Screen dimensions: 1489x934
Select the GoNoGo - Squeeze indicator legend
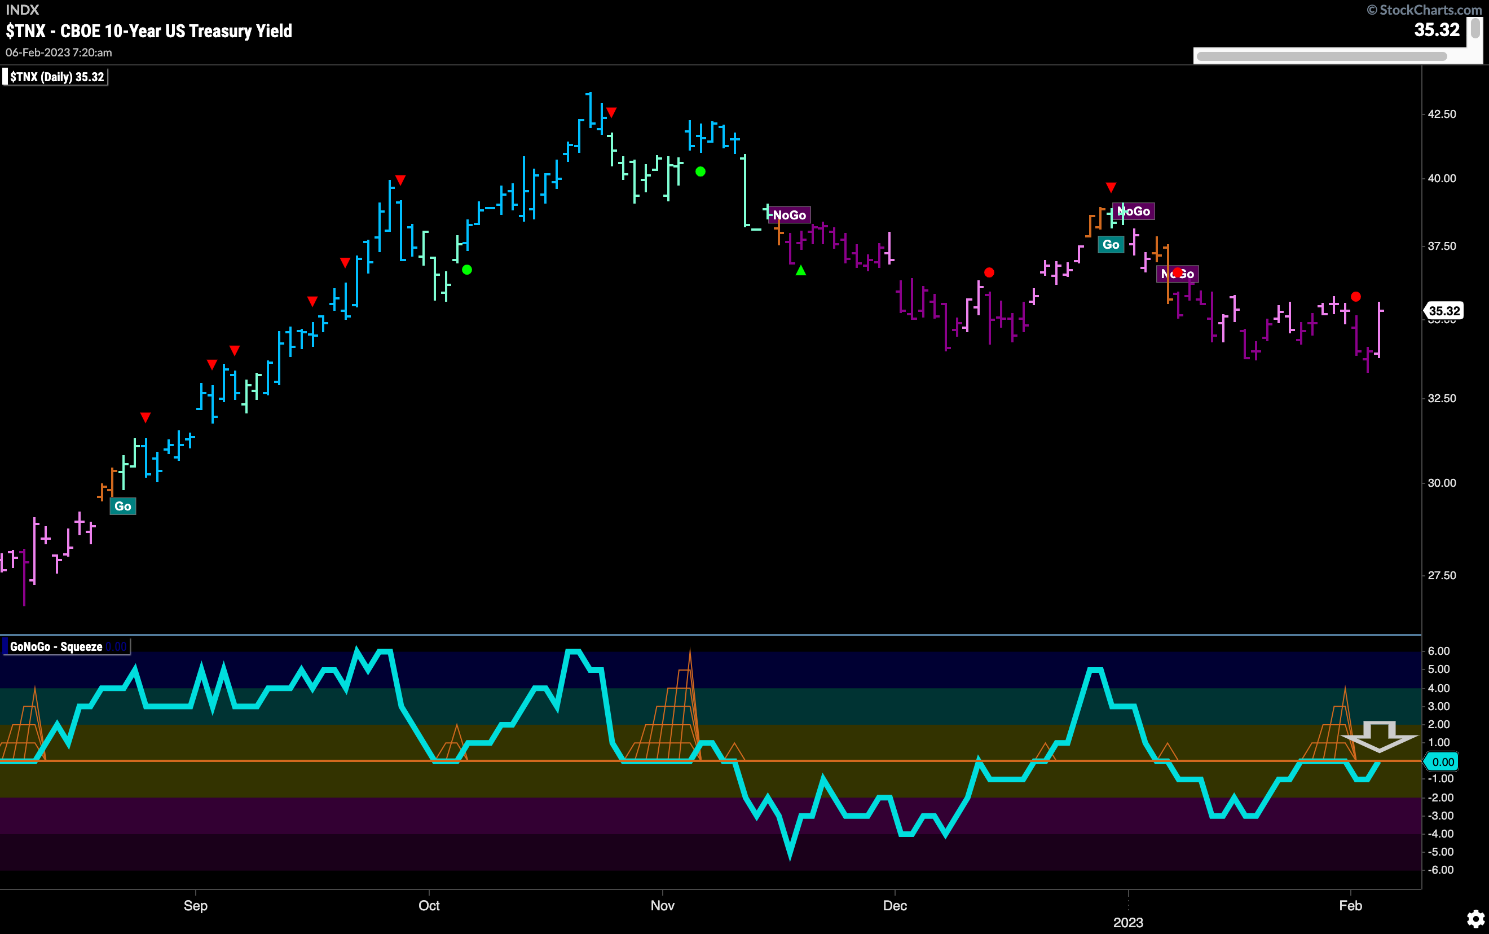(x=65, y=647)
